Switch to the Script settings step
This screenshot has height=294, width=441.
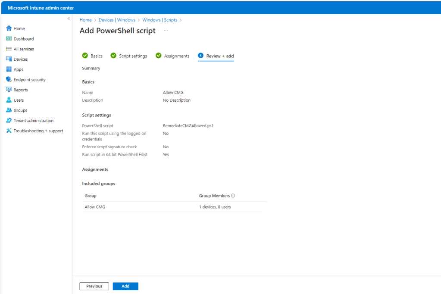click(128, 56)
